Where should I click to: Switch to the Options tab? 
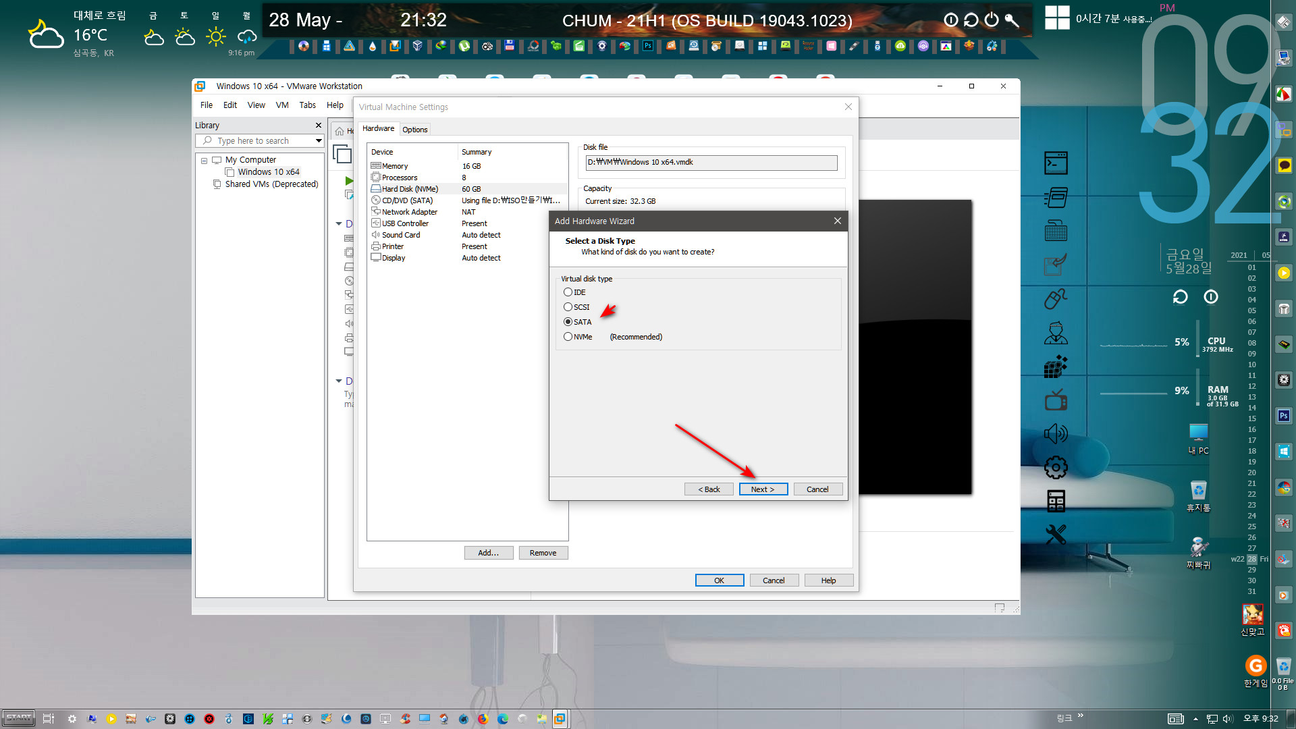(415, 130)
